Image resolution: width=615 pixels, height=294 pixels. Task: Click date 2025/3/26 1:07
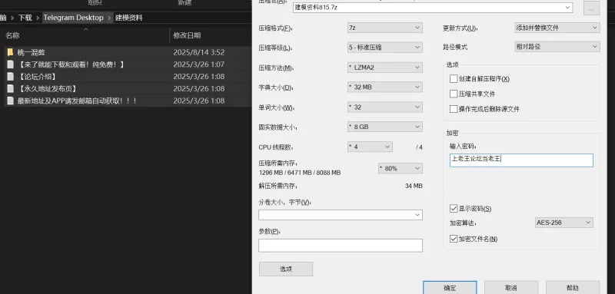coord(199,64)
